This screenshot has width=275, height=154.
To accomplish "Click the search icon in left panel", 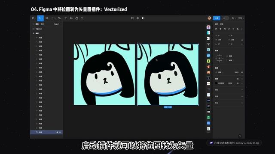I will pos(34,24).
